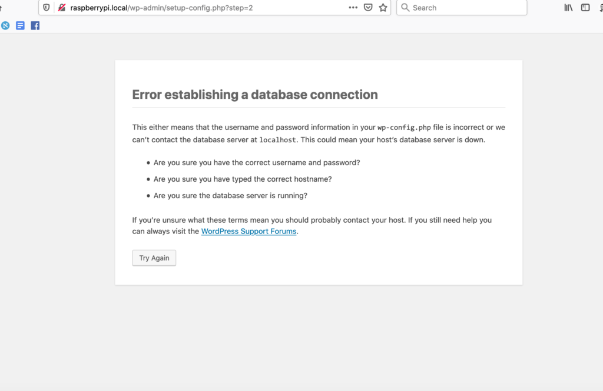Screen dimensions: 603x391
Task: Toggle the sidebar icon in toolbar
Action: point(585,8)
